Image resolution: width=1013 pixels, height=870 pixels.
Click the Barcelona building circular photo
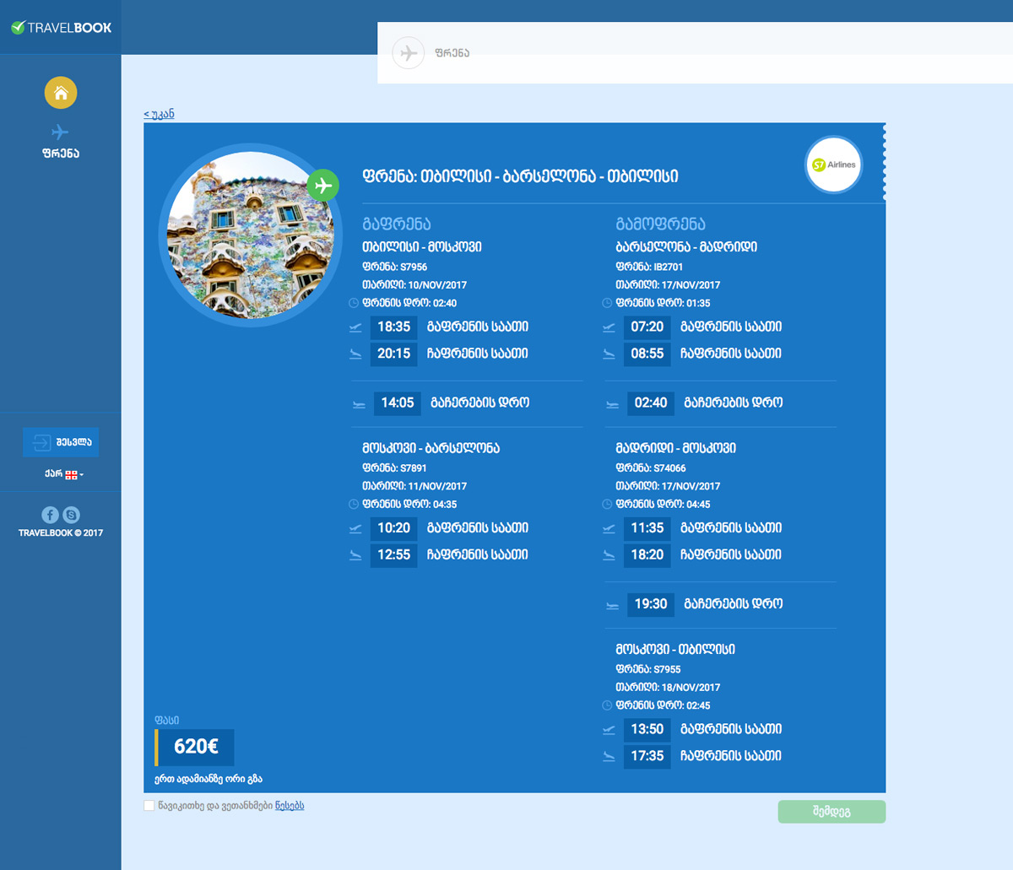pos(251,236)
